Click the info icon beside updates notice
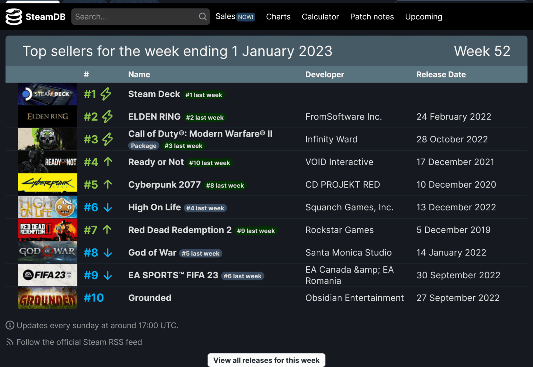 point(10,325)
